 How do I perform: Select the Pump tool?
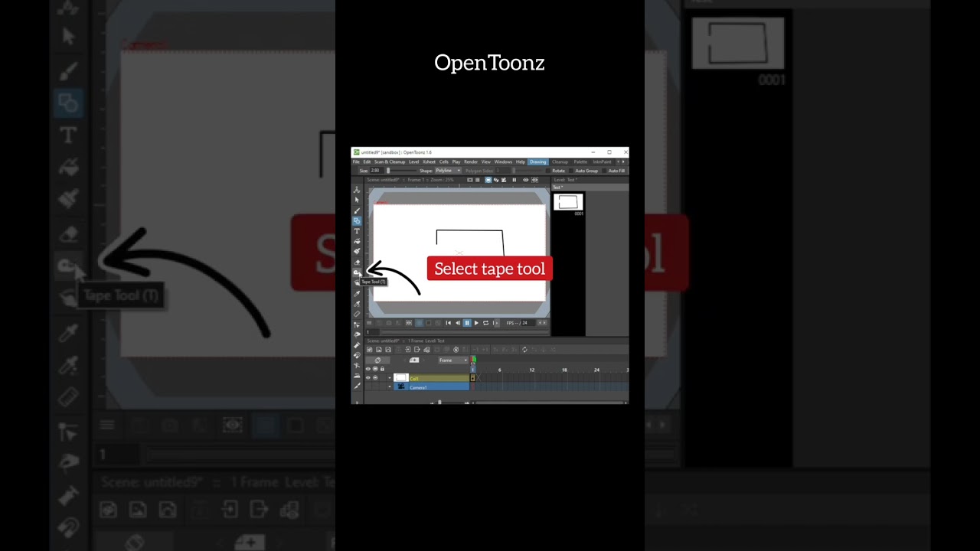(x=357, y=344)
